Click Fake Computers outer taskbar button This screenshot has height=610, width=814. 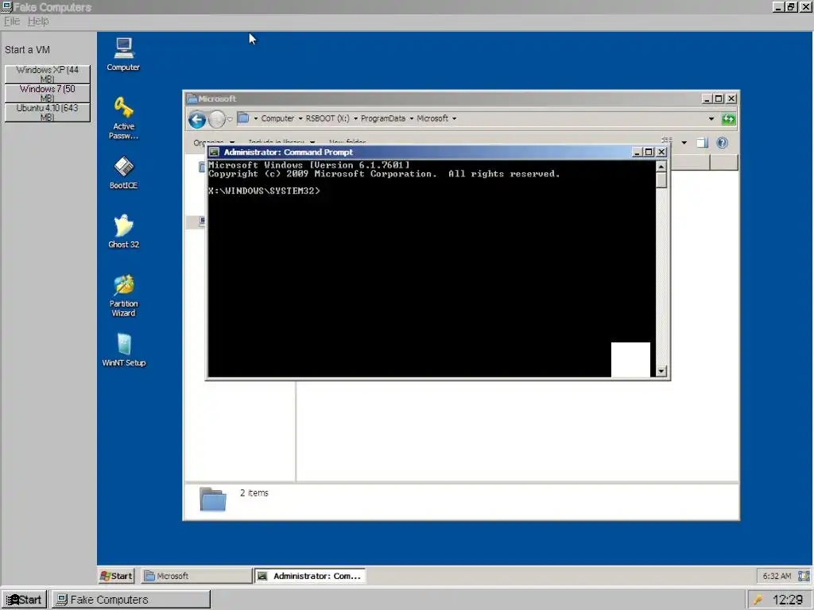tap(131, 600)
